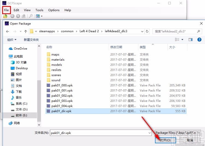Screen dimensions: 205x146
Task: Select 音乐 in the navigation pane
Action: [x=16, y=98]
